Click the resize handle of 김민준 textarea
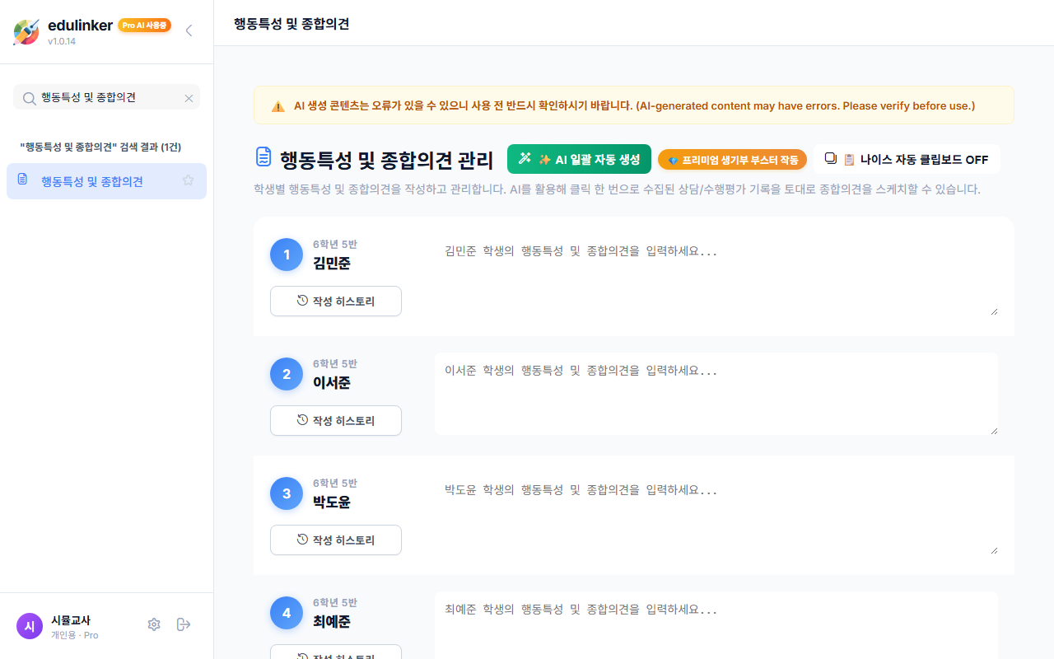This screenshot has width=1054, height=659. 994,311
